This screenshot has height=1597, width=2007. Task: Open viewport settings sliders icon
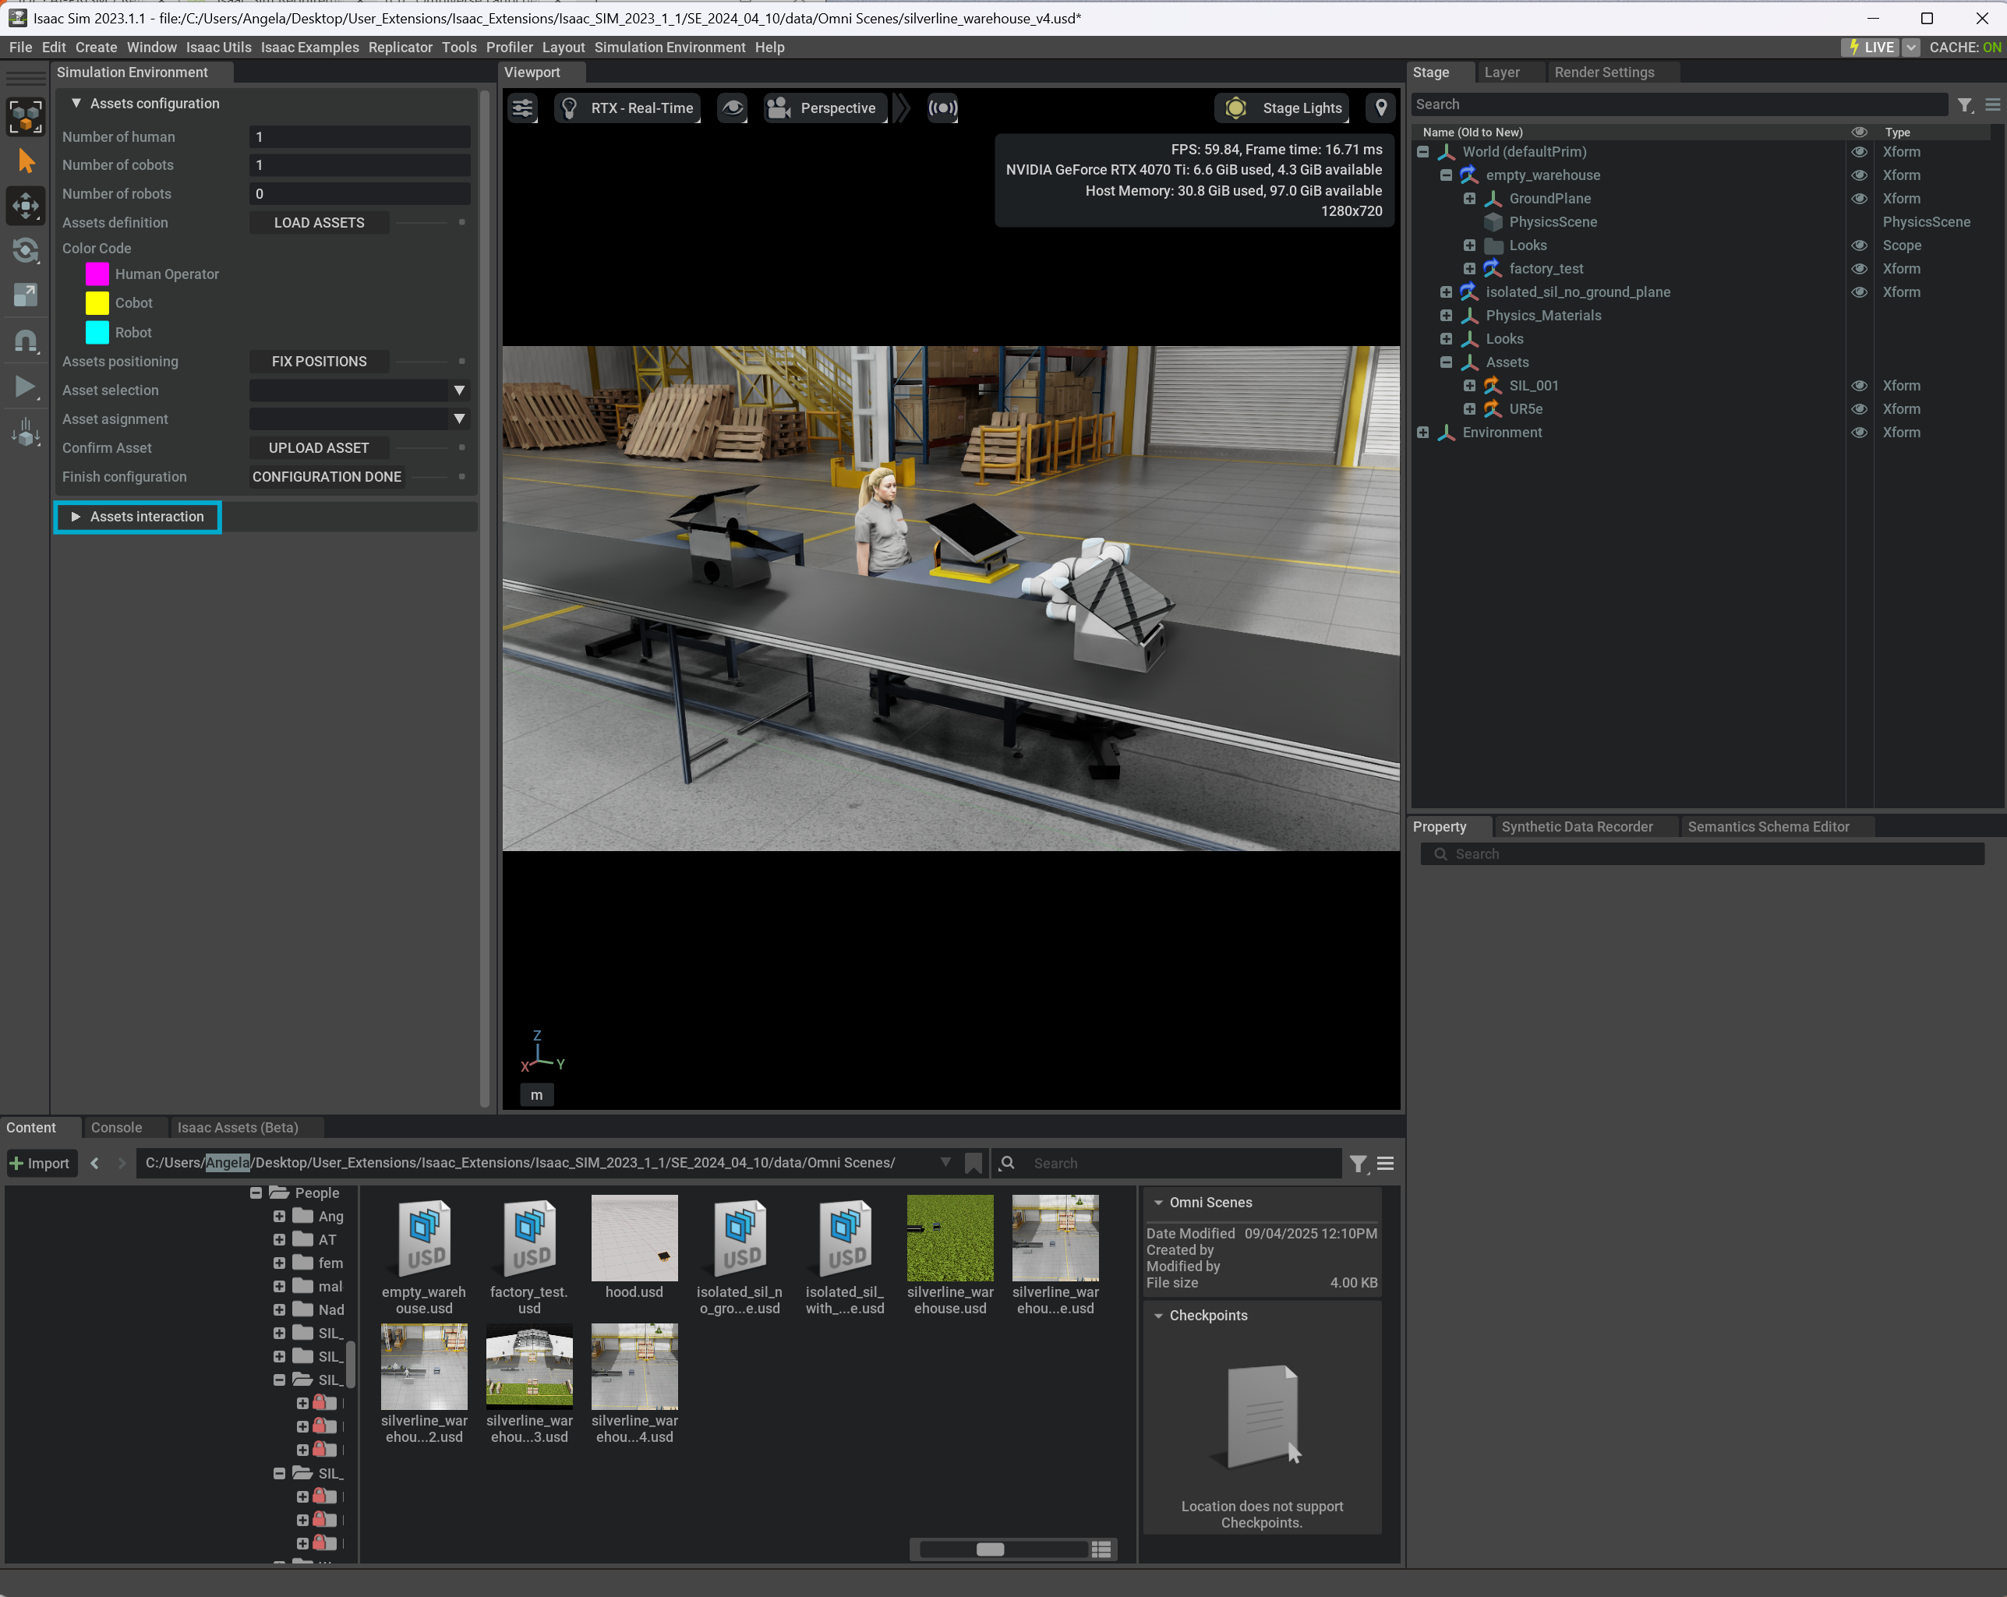coord(522,108)
